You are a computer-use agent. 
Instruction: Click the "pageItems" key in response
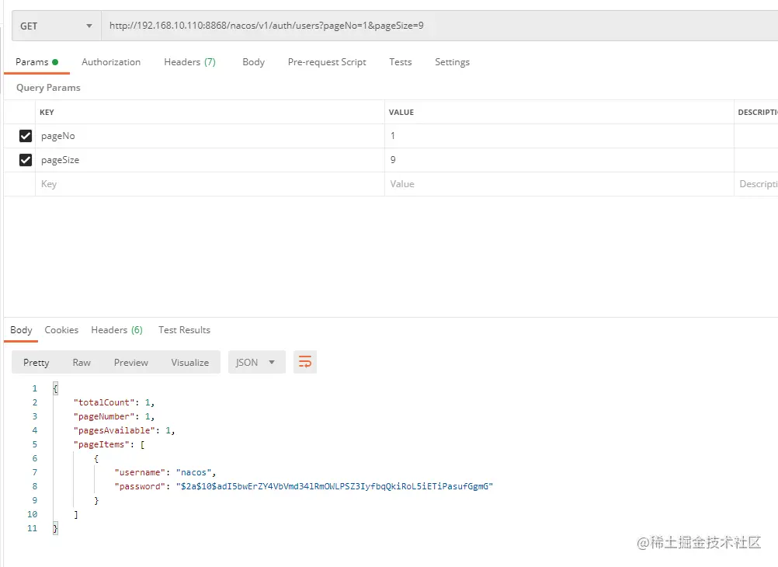(x=102, y=444)
